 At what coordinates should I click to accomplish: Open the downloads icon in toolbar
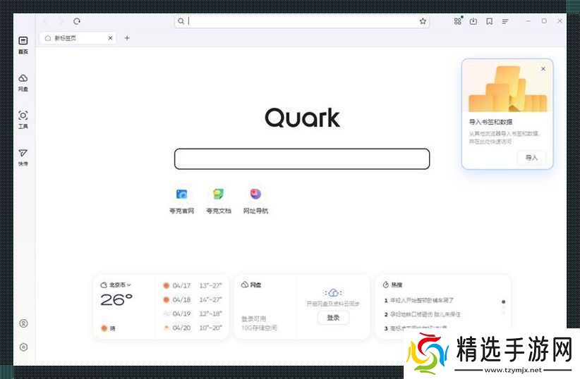pyautogui.click(x=473, y=21)
